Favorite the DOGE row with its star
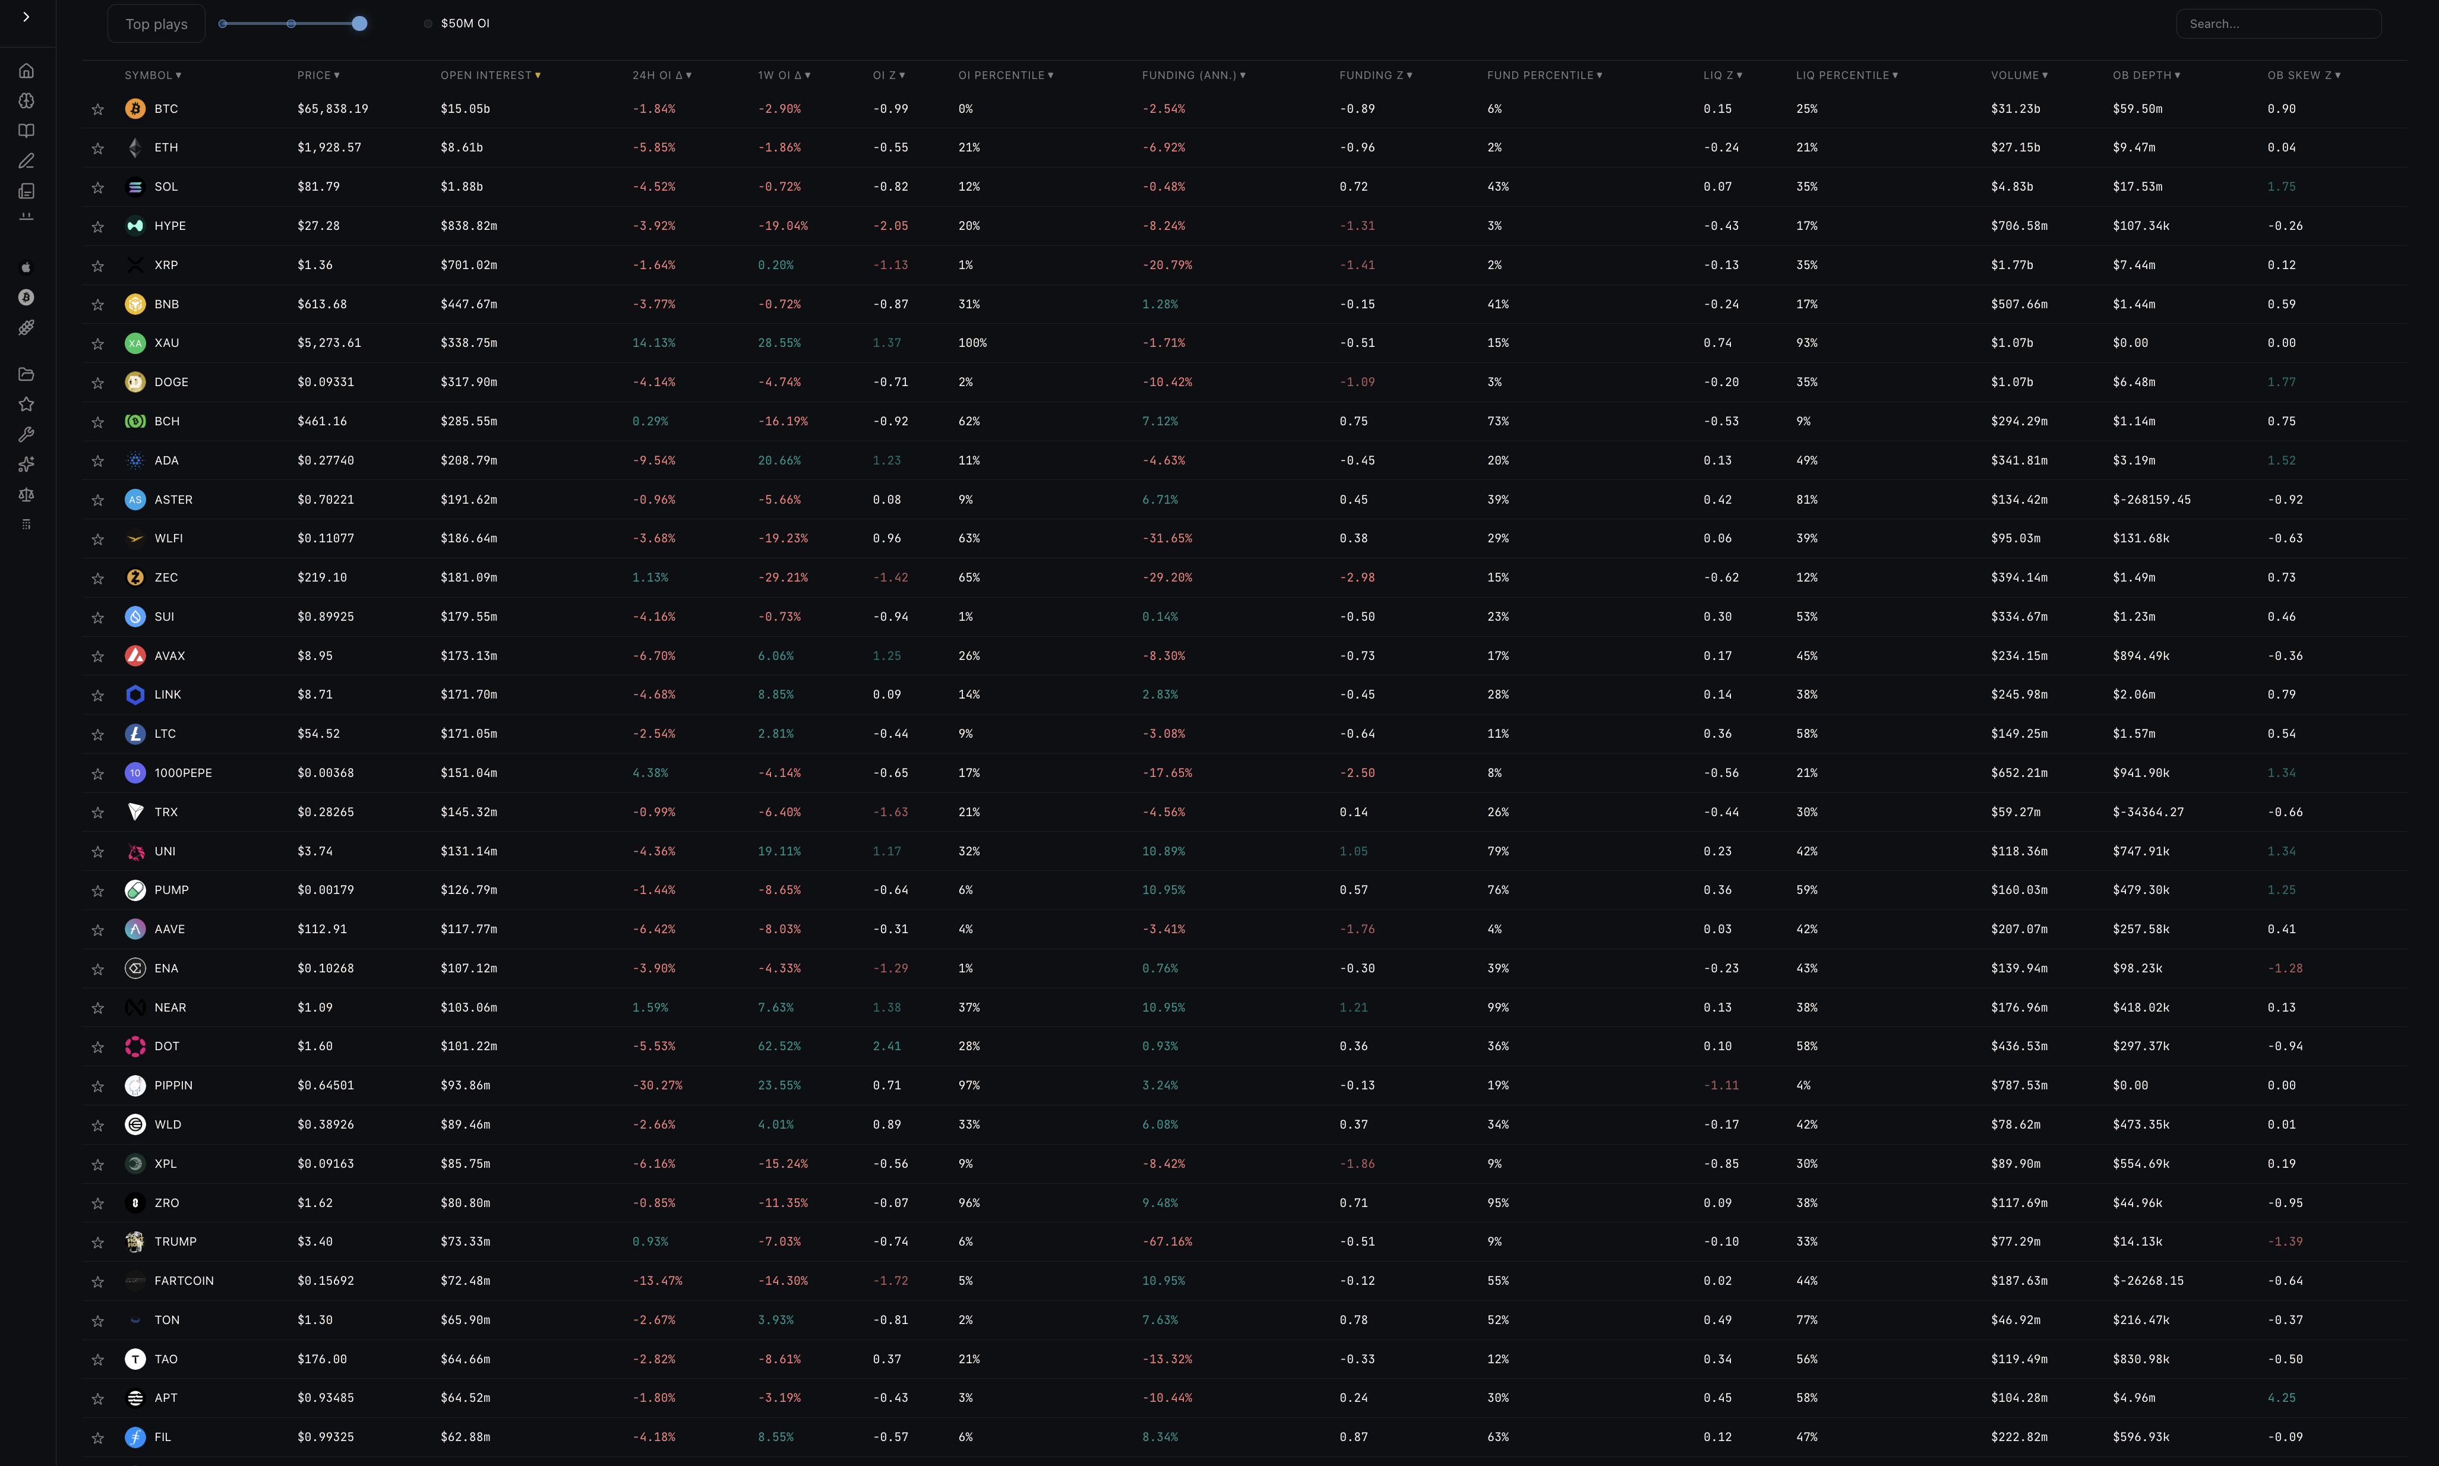 point(98,383)
